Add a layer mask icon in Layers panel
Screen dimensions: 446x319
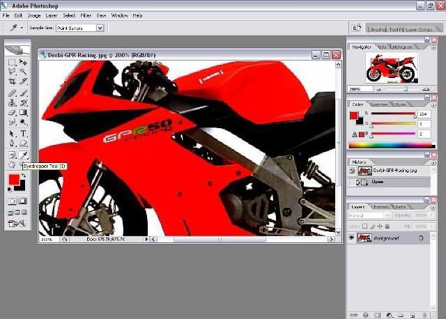click(377, 315)
